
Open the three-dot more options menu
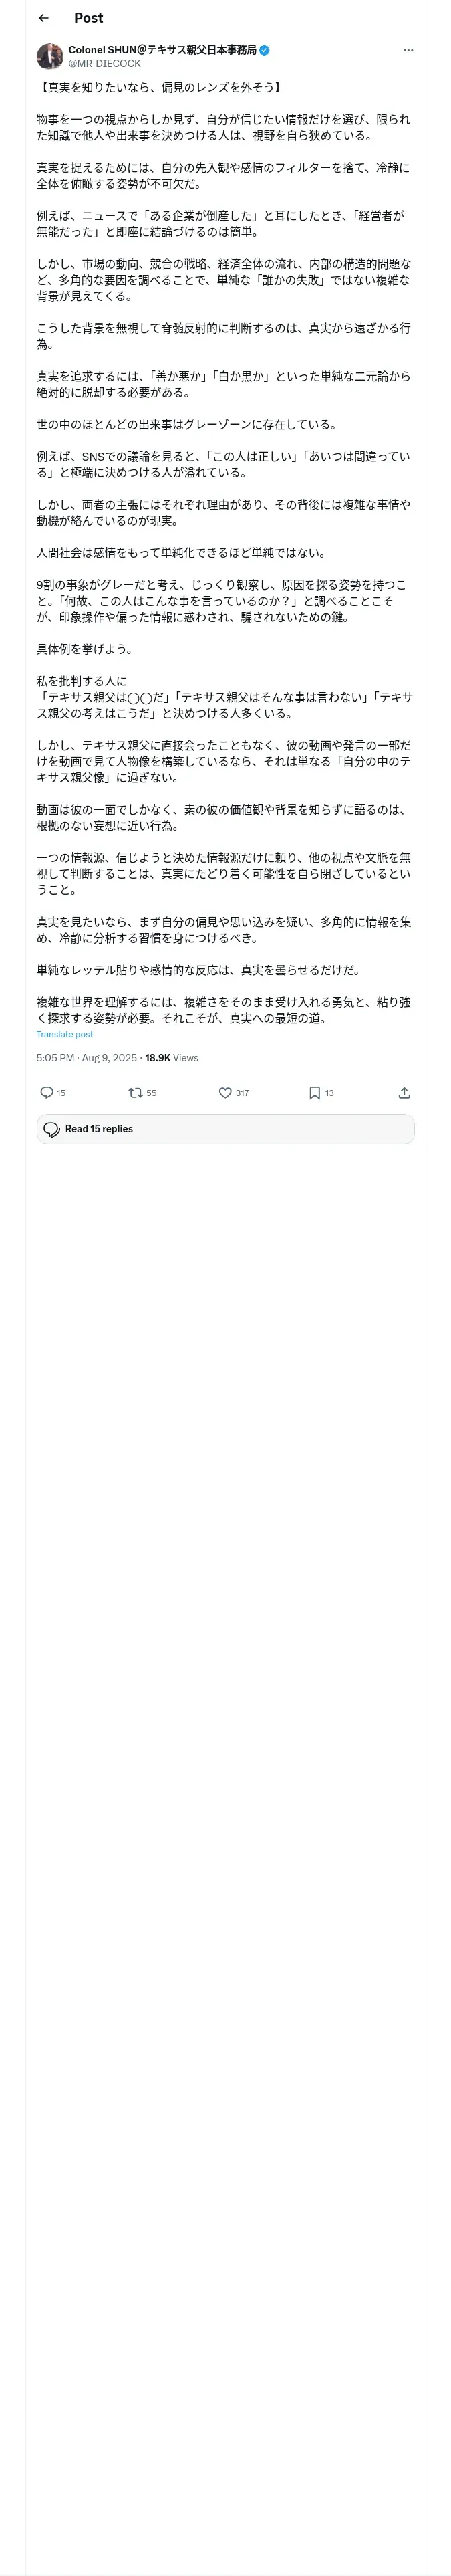[408, 50]
